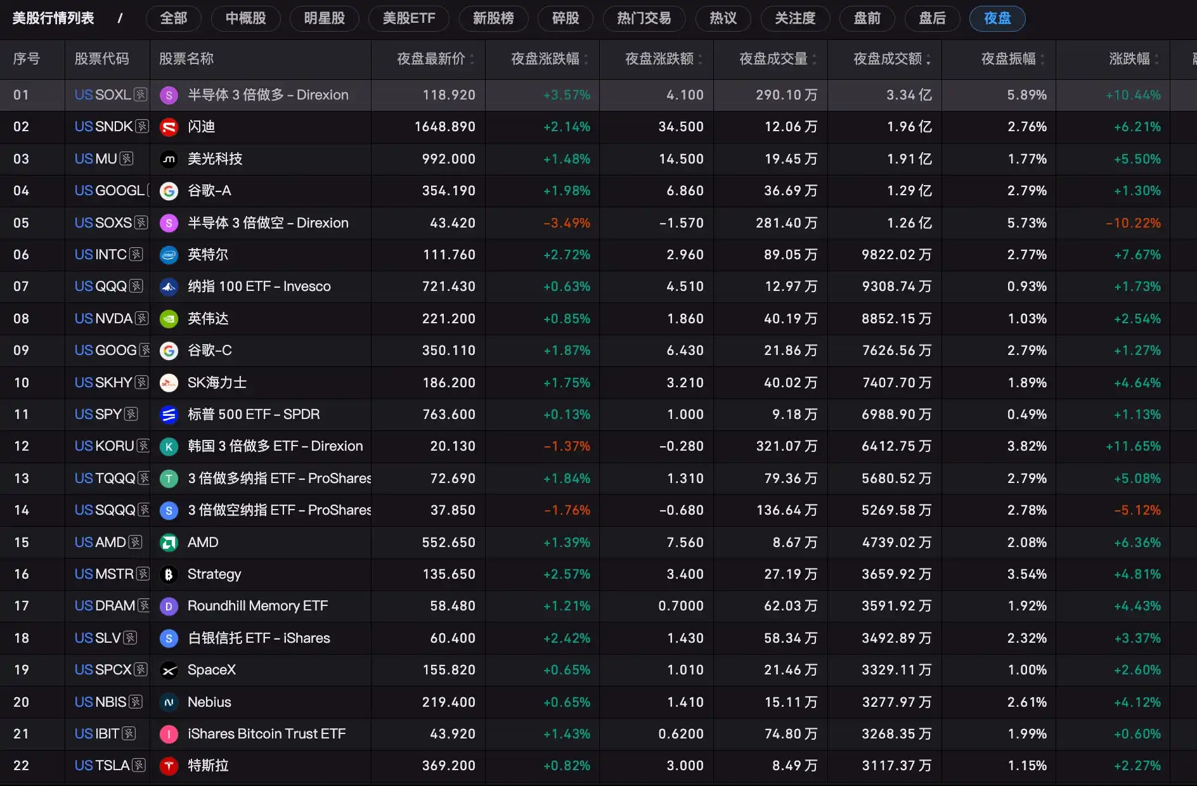Click the Invesco QQQ logo icon
The height and width of the screenshot is (786, 1197).
[x=169, y=287]
